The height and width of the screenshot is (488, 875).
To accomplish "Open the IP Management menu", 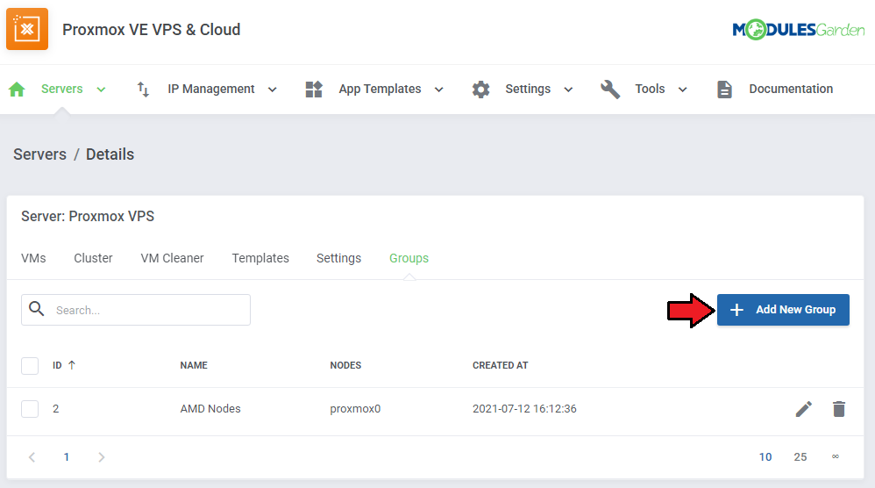I will click(211, 89).
